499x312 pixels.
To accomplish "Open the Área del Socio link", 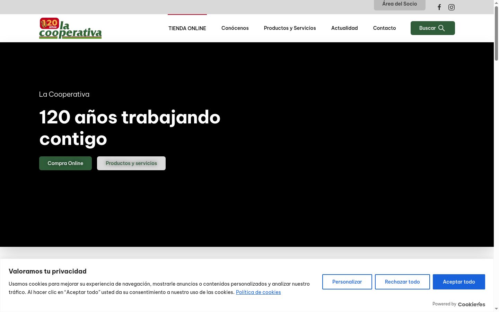I will (400, 4).
